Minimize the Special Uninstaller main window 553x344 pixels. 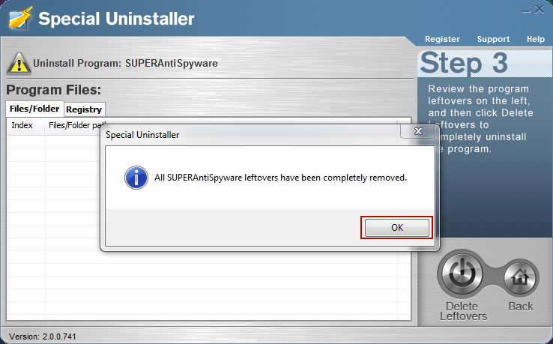point(526,10)
